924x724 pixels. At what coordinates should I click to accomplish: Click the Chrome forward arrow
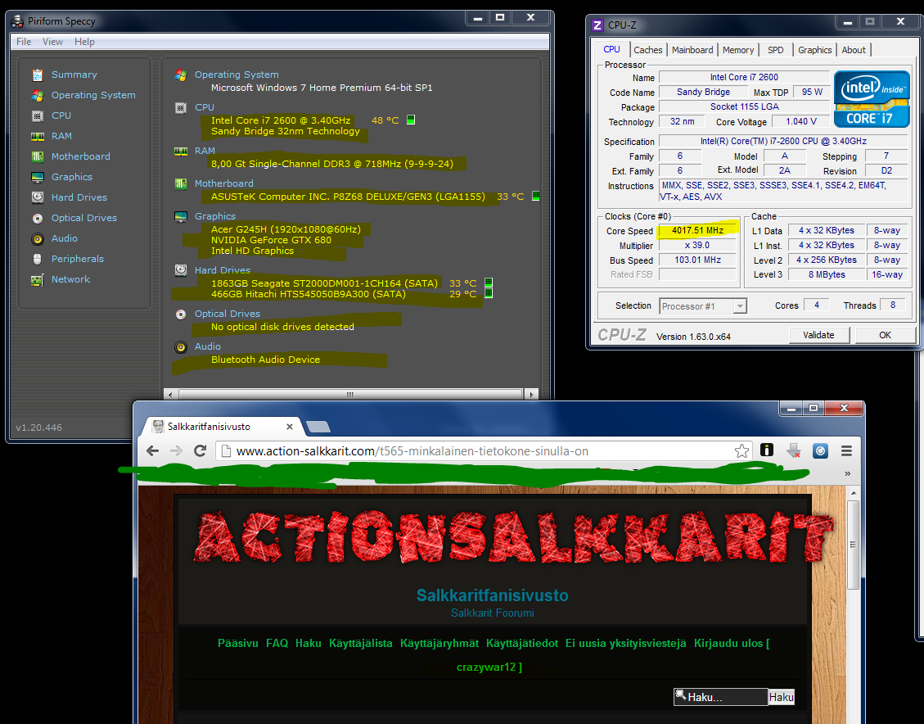point(176,451)
